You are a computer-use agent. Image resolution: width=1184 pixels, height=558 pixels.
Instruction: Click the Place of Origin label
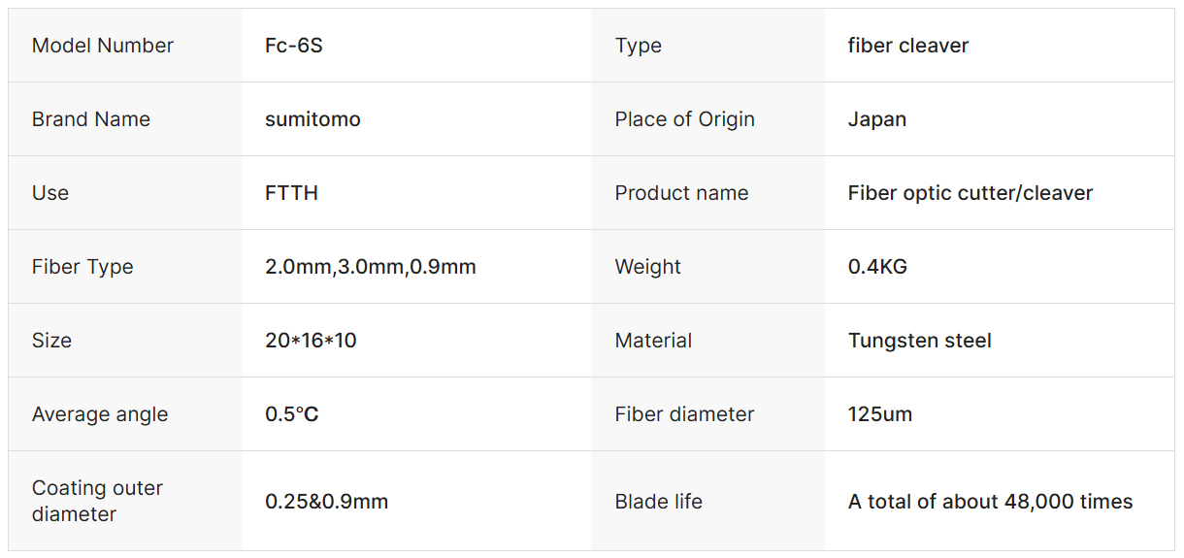coord(684,119)
